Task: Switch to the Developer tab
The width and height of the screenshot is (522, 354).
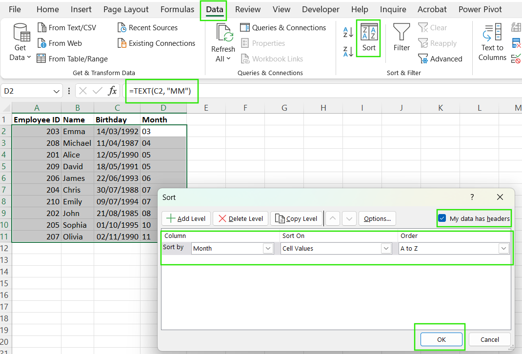Action: pos(321,9)
